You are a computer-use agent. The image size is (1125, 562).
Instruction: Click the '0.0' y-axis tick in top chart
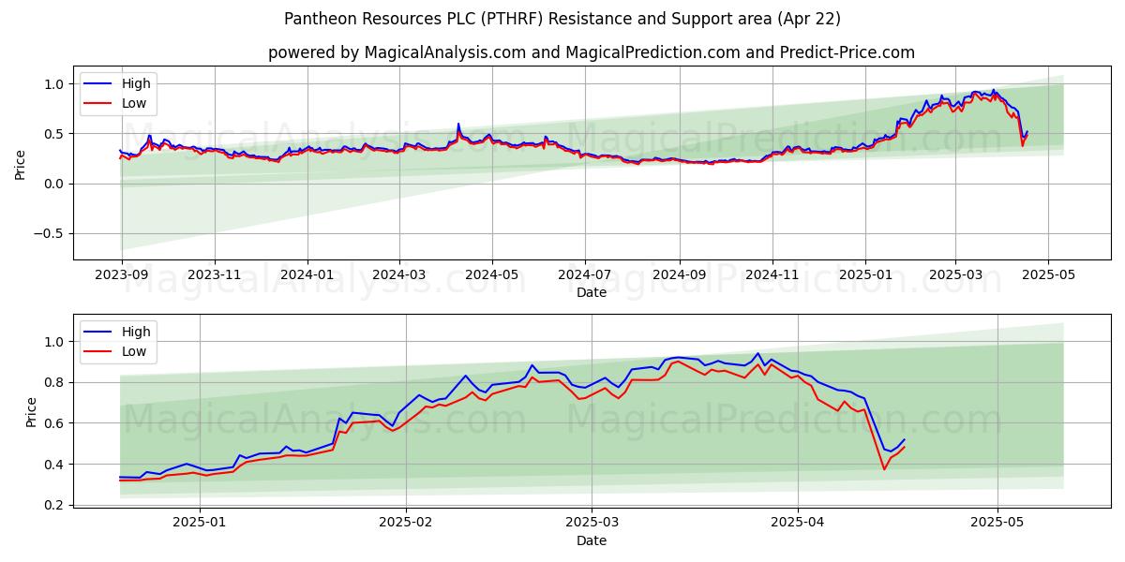55,184
